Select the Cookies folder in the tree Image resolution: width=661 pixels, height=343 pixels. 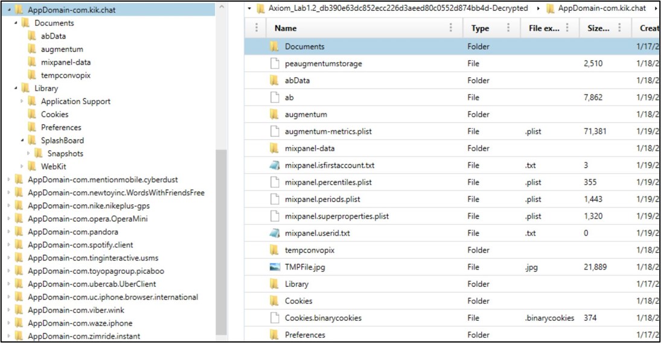tap(54, 114)
